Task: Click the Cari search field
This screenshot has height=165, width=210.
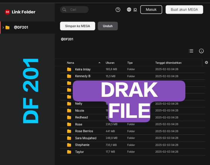Action: click(x=74, y=10)
